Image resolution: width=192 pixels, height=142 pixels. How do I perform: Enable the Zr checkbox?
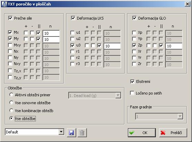point(134,64)
